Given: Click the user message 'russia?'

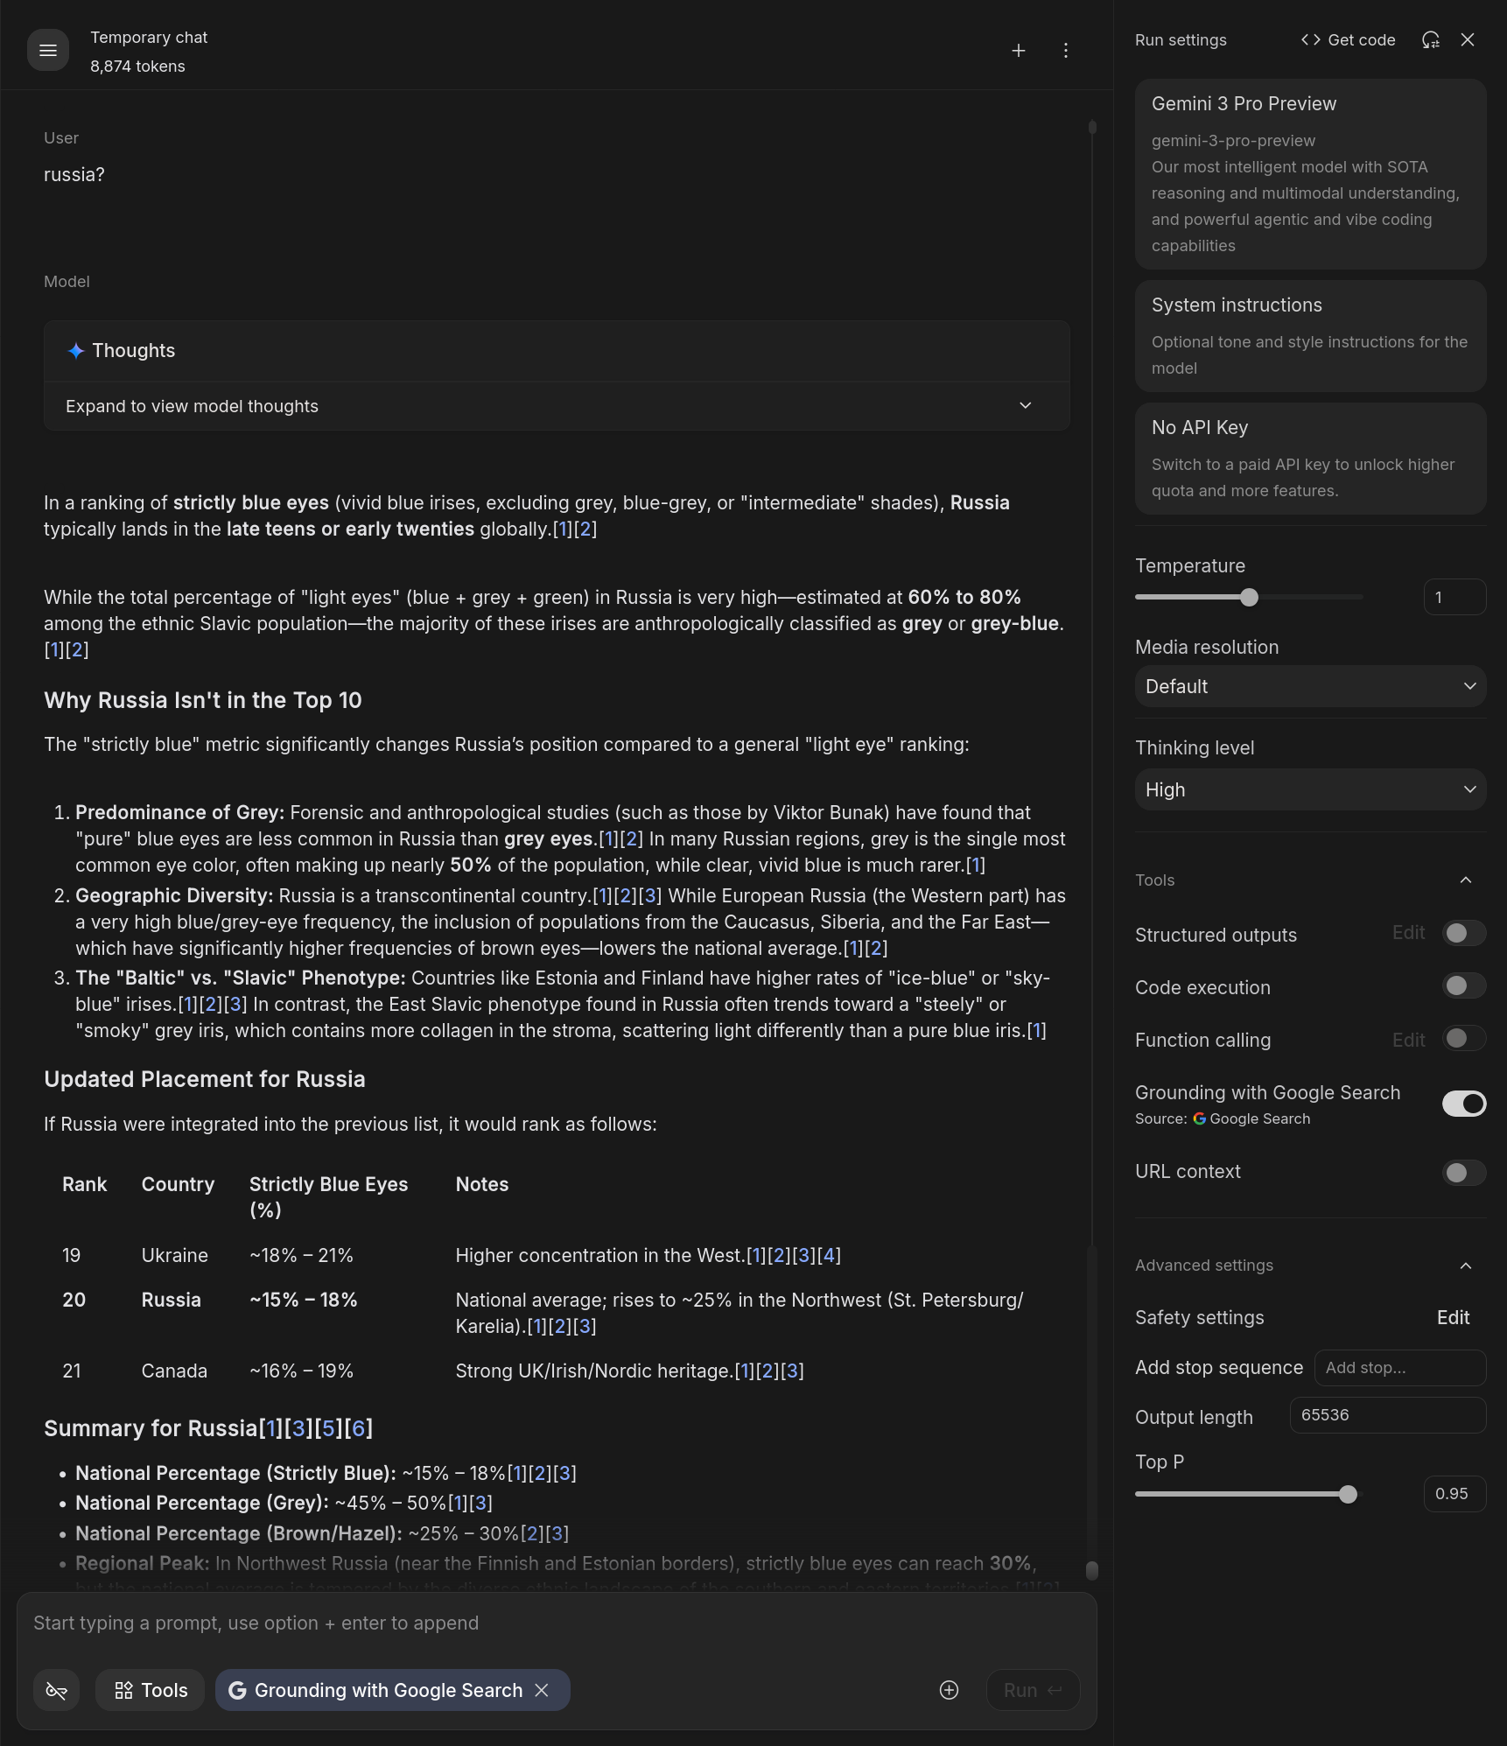Looking at the screenshot, I should (74, 175).
